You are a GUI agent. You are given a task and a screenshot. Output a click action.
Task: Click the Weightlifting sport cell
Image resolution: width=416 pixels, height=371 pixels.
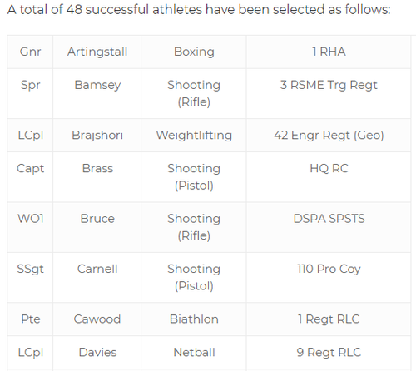pyautogui.click(x=194, y=136)
